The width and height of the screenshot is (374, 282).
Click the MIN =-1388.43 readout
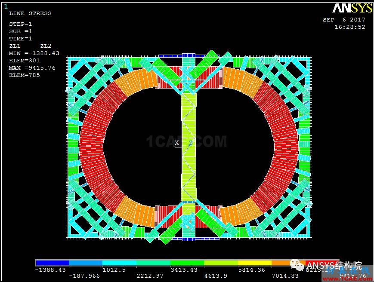(x=34, y=53)
